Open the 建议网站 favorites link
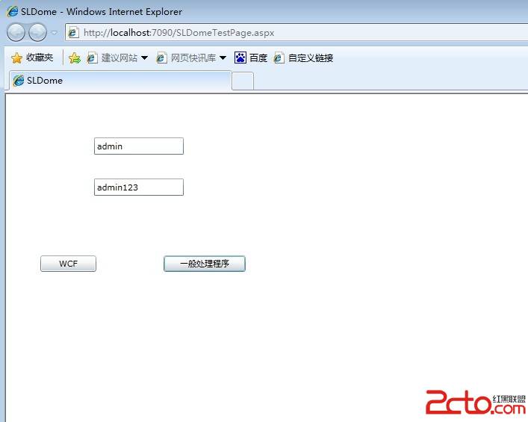 (119, 58)
